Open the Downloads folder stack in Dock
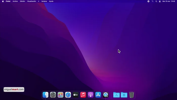Image resolution: width=177 pixels, height=100 pixels. (x=124, y=95)
